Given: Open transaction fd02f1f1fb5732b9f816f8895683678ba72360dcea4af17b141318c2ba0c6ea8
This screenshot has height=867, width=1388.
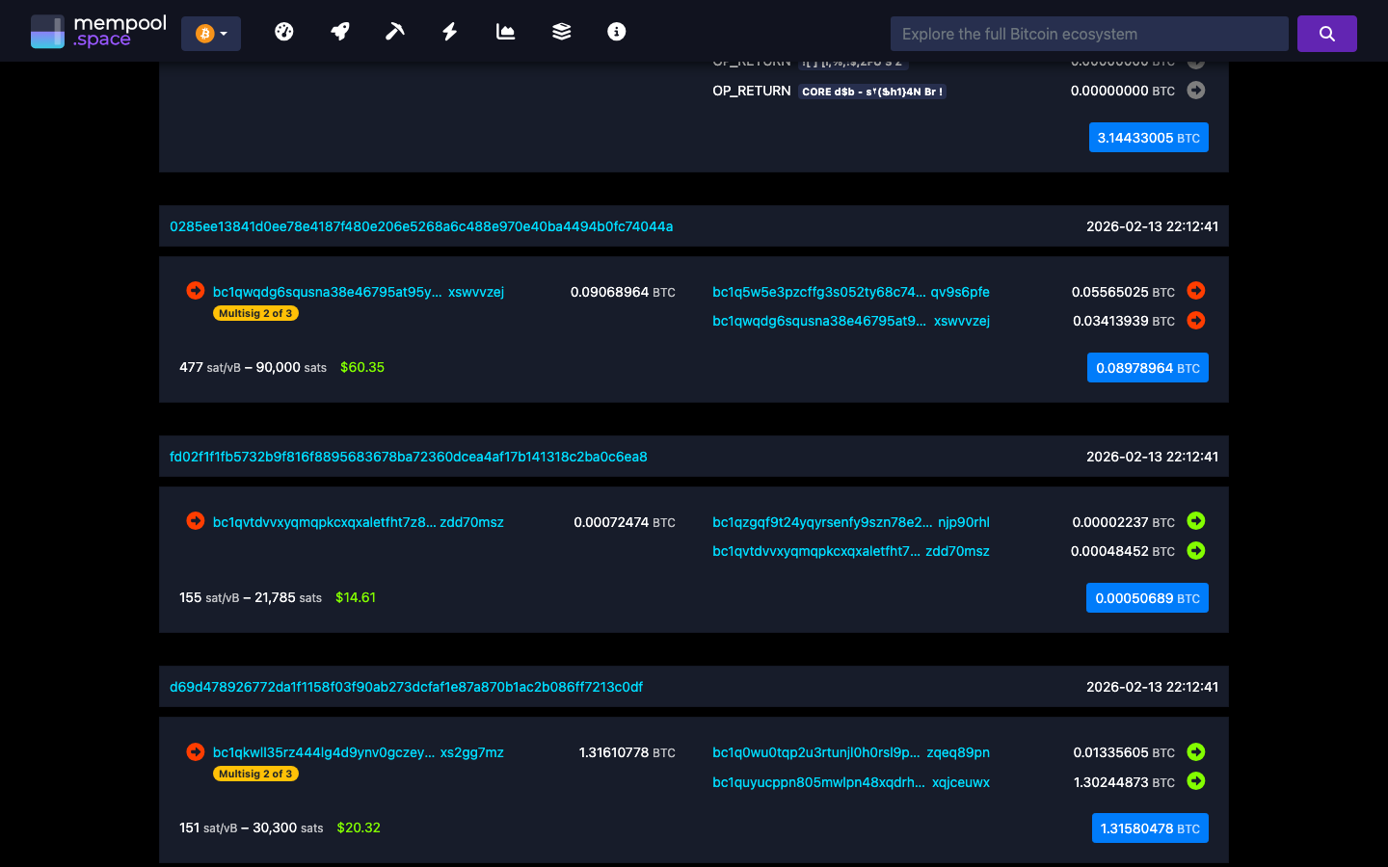Looking at the screenshot, I should coord(408,457).
